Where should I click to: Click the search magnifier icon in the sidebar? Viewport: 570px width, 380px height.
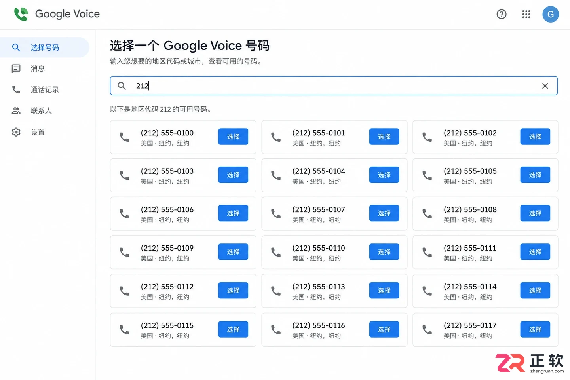click(16, 47)
